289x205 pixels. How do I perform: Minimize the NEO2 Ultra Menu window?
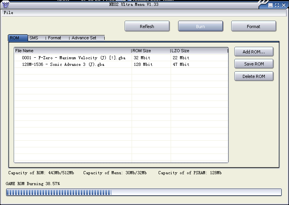pyautogui.click(x=271, y=5)
